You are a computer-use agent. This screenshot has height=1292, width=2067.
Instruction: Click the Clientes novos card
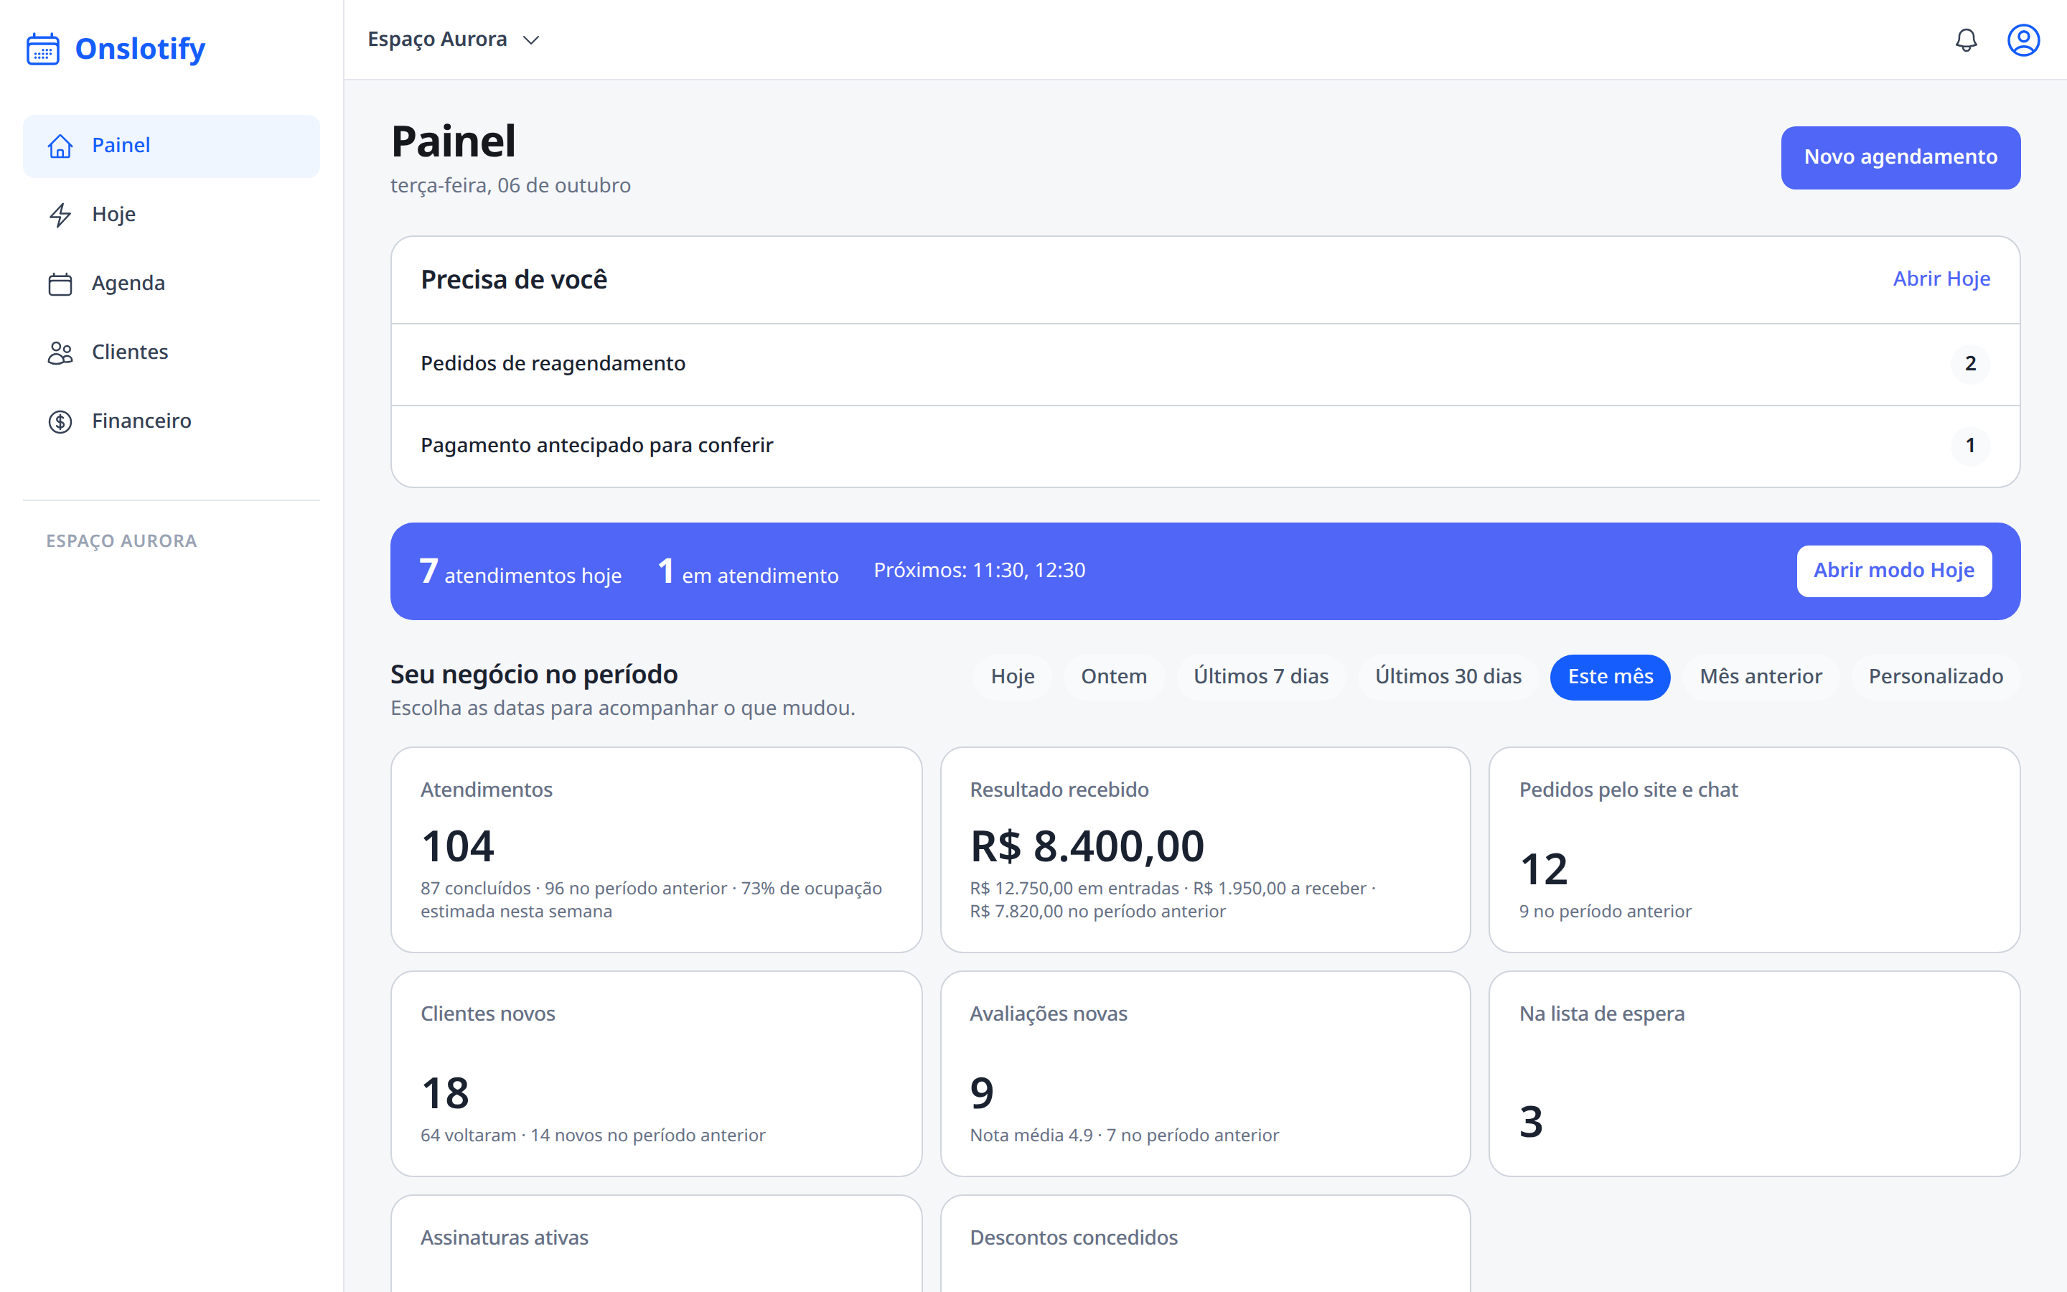[656, 1074]
